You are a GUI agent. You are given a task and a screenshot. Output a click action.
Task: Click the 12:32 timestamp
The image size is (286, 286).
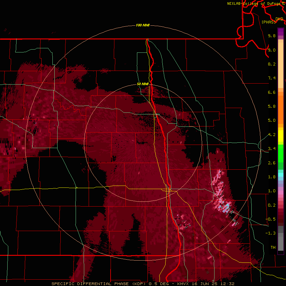[x=227, y=284]
